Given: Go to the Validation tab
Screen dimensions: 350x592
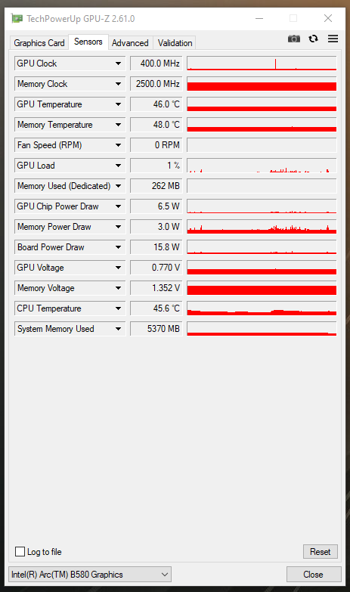Looking at the screenshot, I should pos(175,43).
